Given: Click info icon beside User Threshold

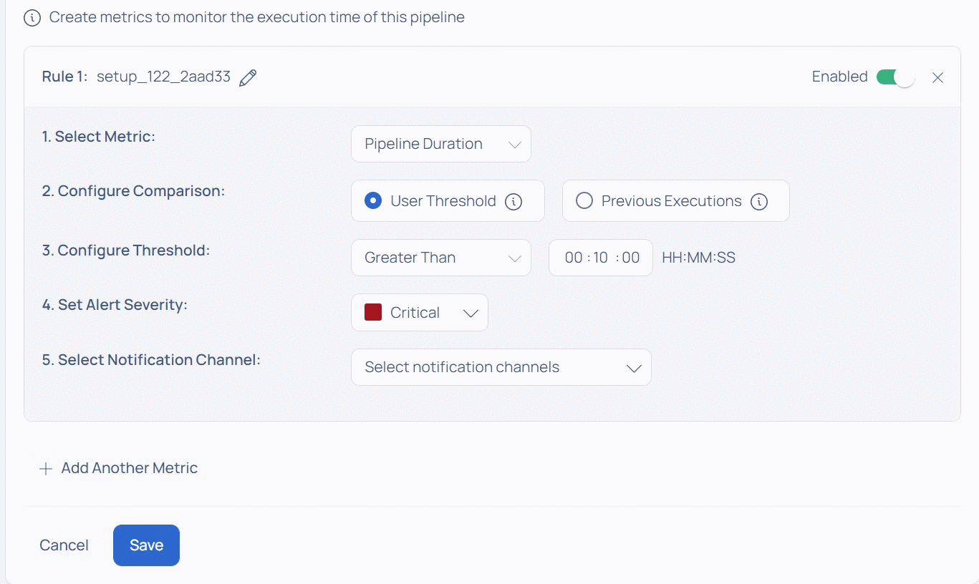Looking at the screenshot, I should tap(513, 202).
